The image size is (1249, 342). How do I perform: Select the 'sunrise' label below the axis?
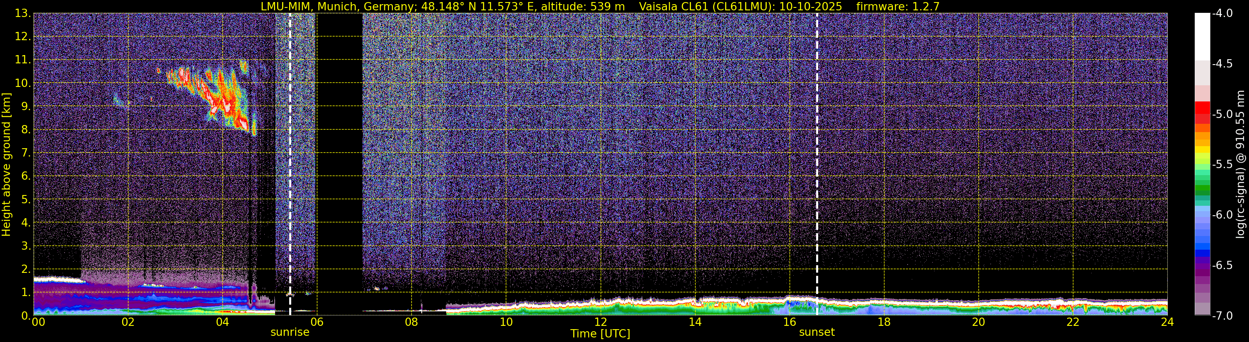290,332
